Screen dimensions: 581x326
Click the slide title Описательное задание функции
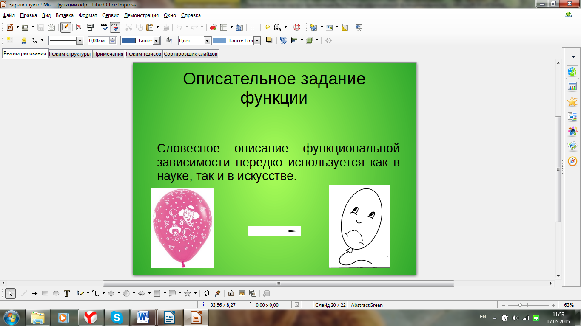click(274, 88)
